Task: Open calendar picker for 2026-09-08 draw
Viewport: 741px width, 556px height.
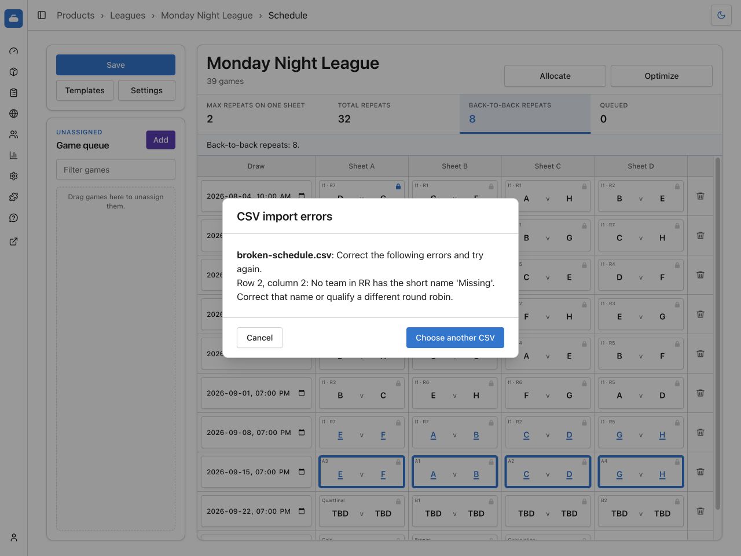Action: pyautogui.click(x=302, y=433)
